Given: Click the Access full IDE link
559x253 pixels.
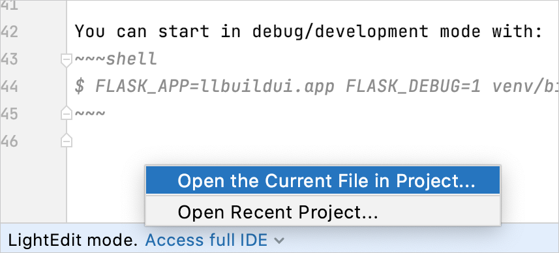Looking at the screenshot, I should coord(206,241).
